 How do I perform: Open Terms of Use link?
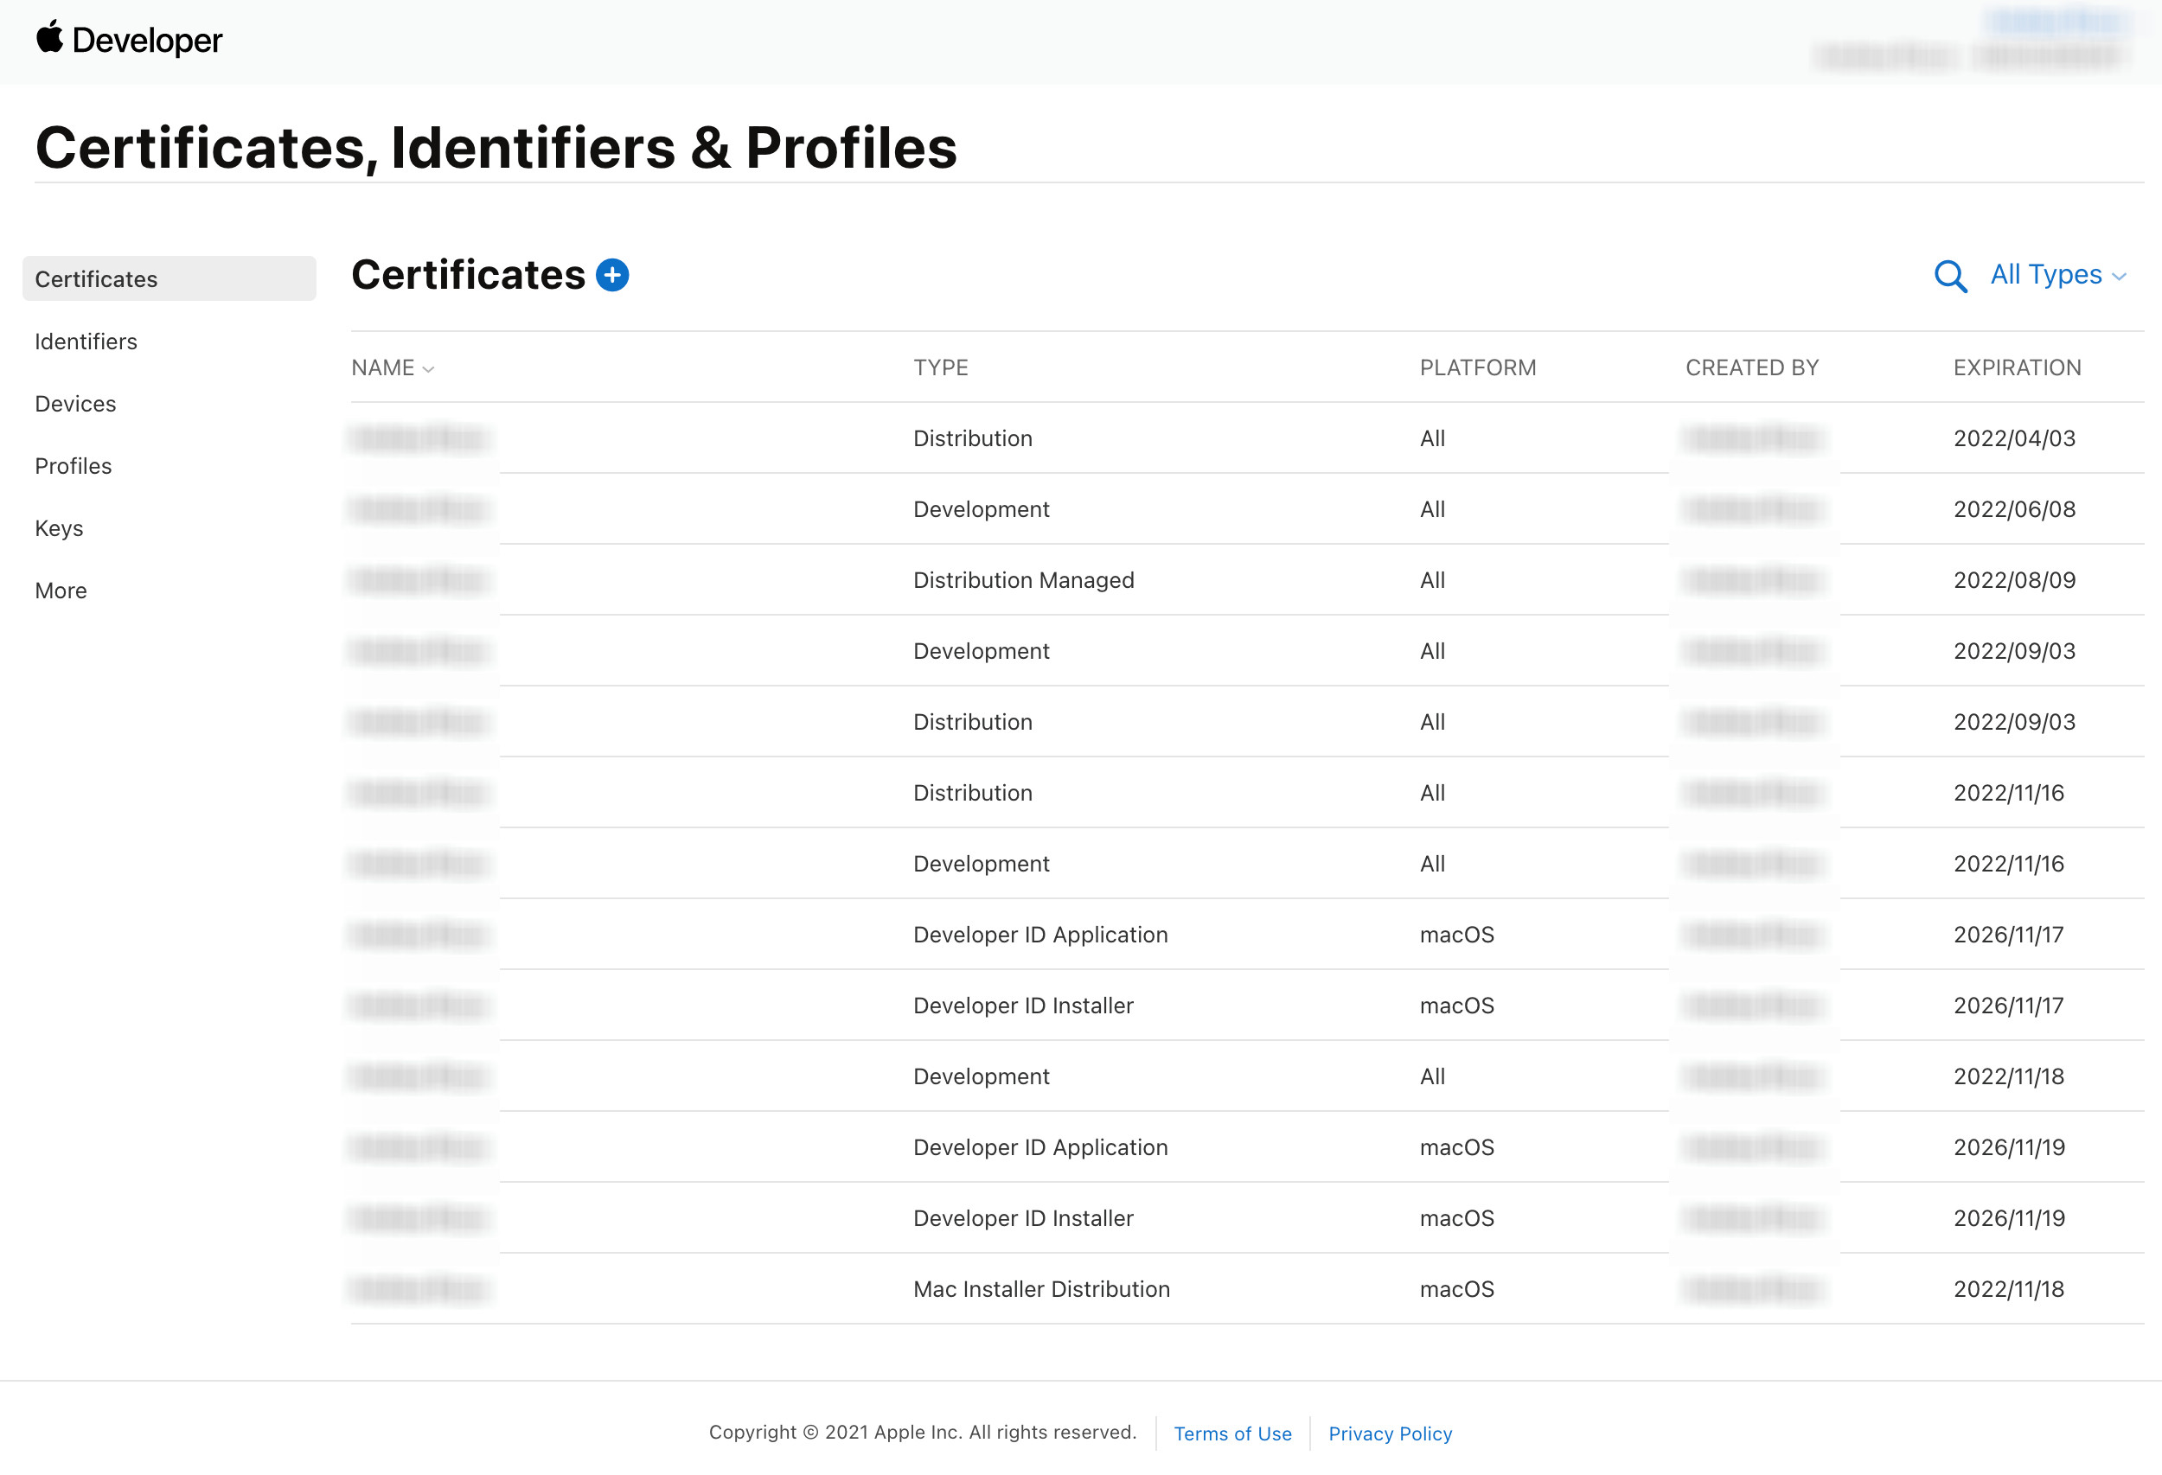1231,1433
